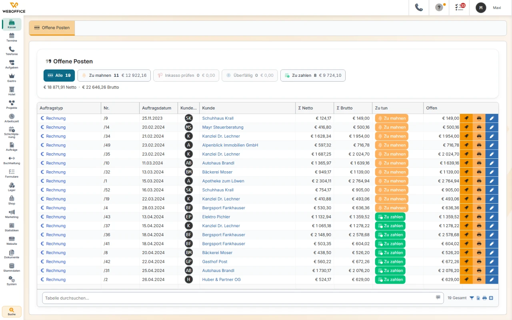The image size is (512, 320).
Task: Open the Marketing module
Action: pyautogui.click(x=12, y=214)
